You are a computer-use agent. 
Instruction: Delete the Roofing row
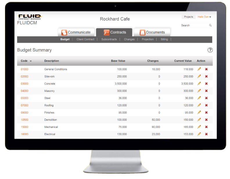[206, 105]
